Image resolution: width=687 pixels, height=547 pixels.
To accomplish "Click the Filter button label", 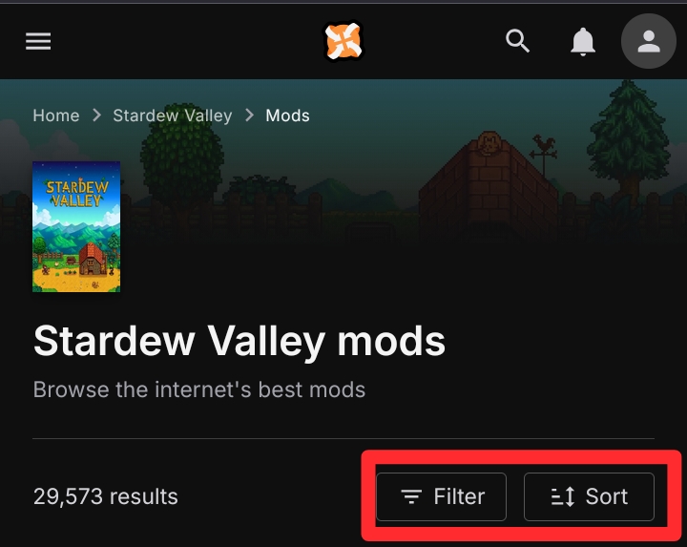I will [459, 496].
